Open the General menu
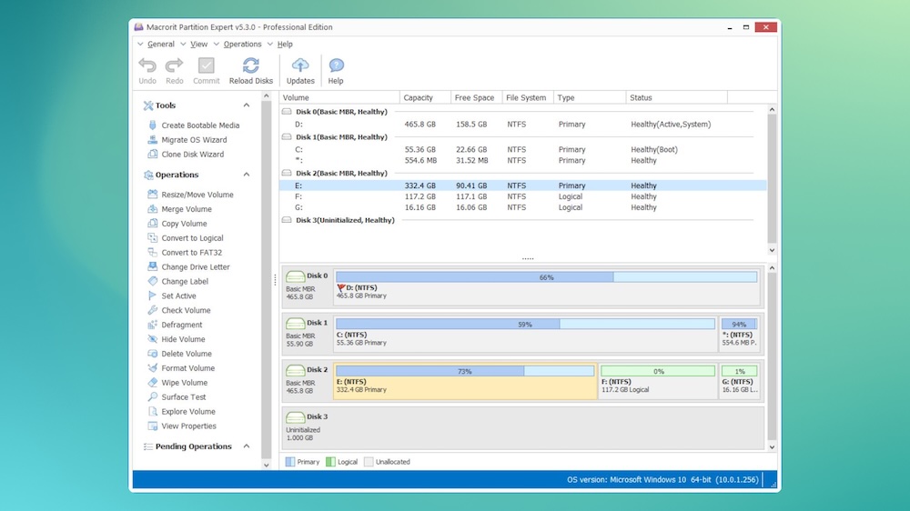 pyautogui.click(x=160, y=44)
